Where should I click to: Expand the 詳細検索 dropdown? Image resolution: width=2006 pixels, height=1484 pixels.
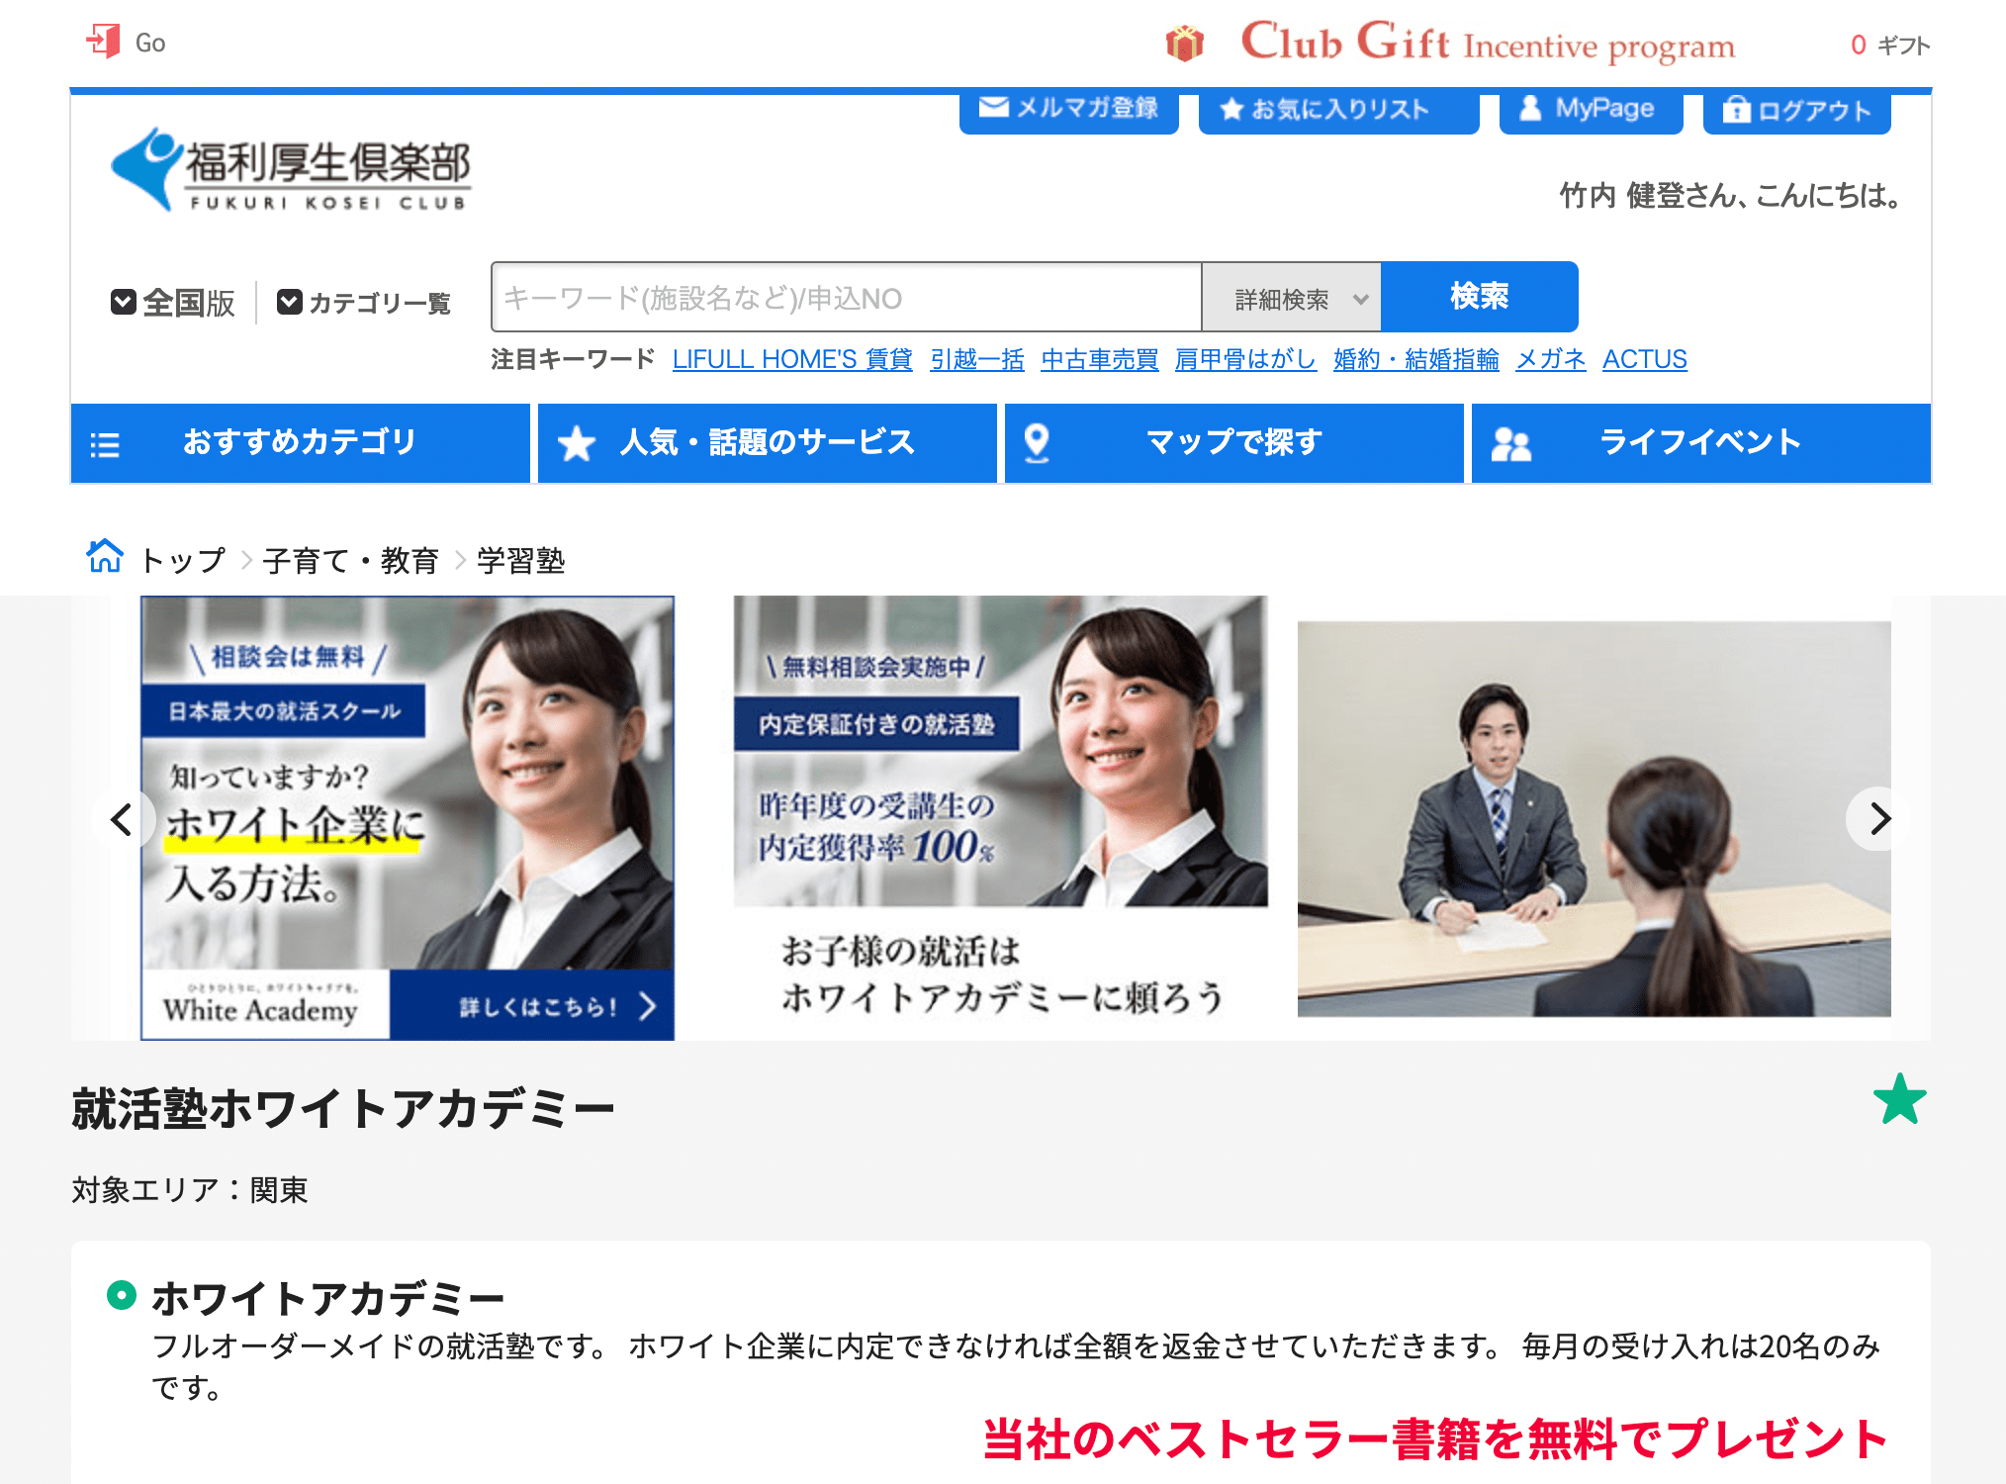tap(1291, 298)
